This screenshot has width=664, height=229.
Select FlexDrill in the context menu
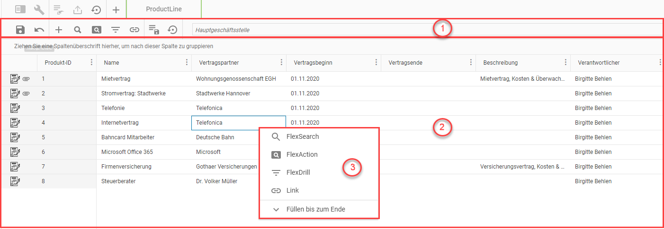click(x=298, y=173)
